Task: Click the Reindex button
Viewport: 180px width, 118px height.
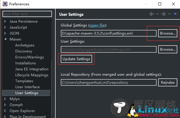Action: [168, 83]
